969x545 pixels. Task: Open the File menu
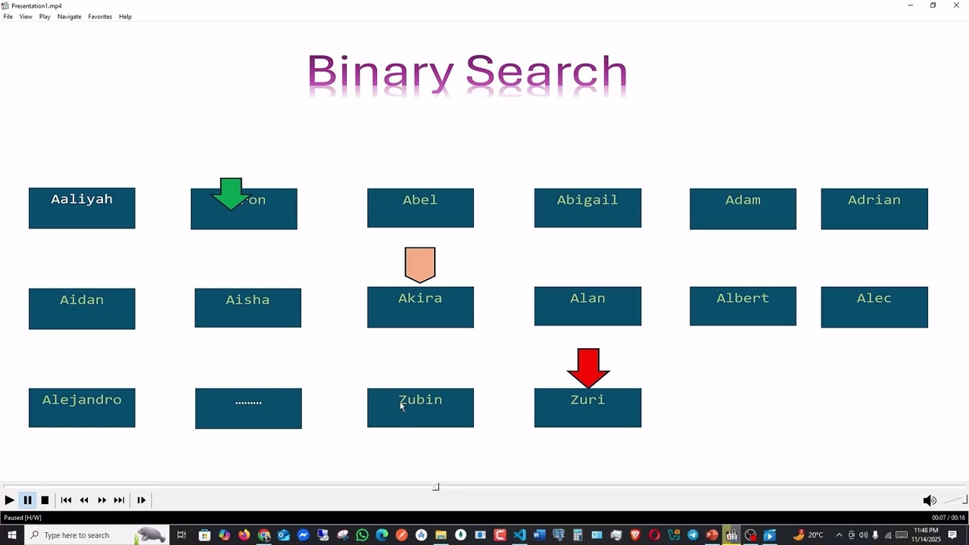(x=8, y=17)
